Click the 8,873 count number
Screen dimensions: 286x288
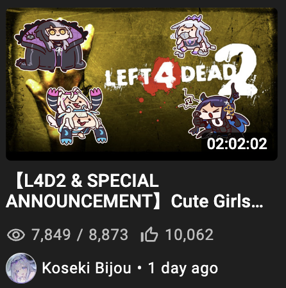click(x=108, y=235)
